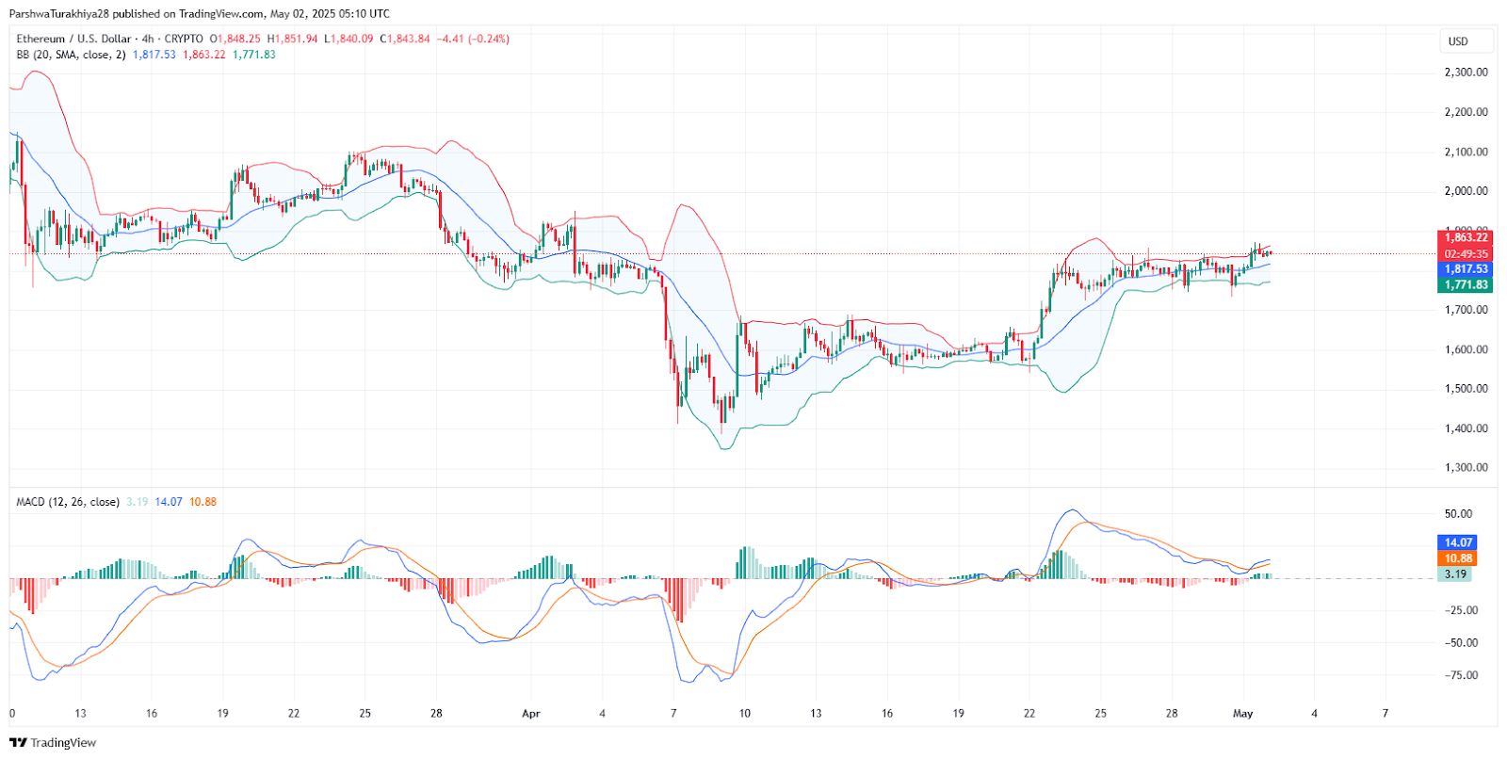Click the blue 14.07 value in MACD legend
The width and height of the screenshot is (1507, 759).
click(x=169, y=502)
